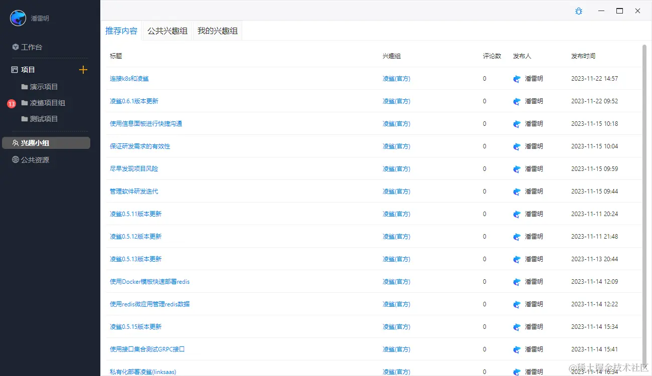Click the orange plus icon beside 项目
652x376 pixels.
pyautogui.click(x=83, y=70)
